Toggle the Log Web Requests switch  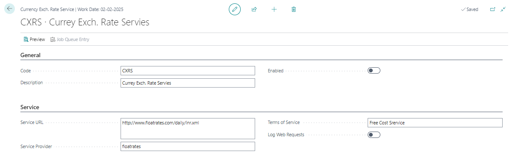pyautogui.click(x=374, y=135)
